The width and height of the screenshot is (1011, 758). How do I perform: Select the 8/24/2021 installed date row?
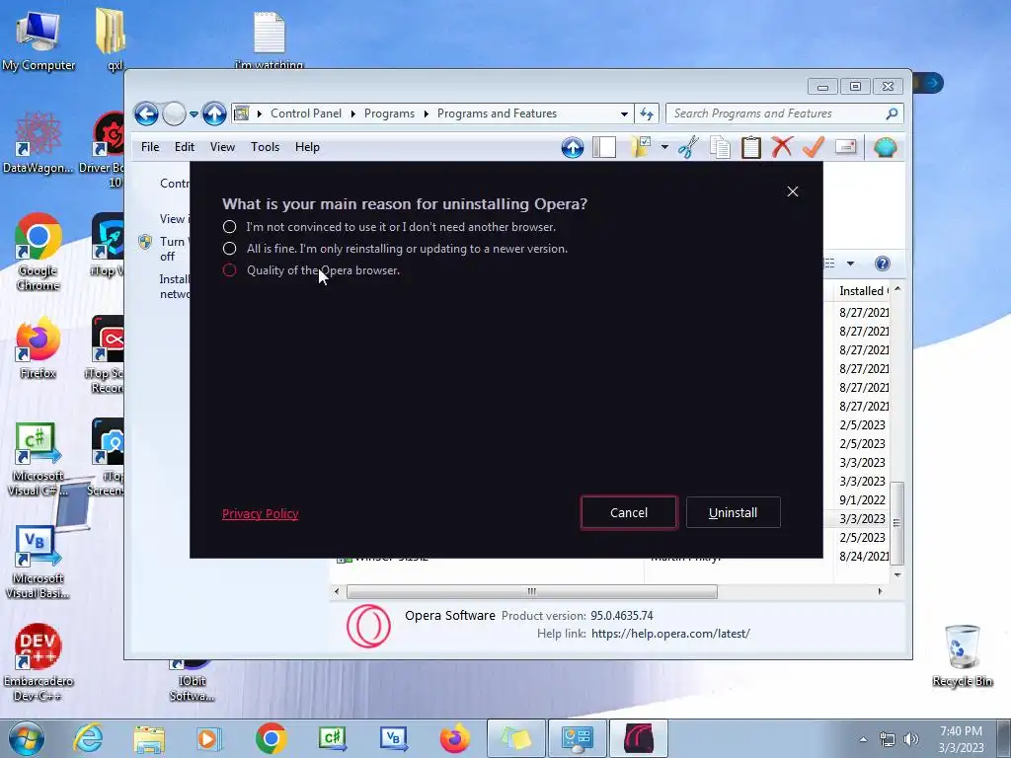863,557
